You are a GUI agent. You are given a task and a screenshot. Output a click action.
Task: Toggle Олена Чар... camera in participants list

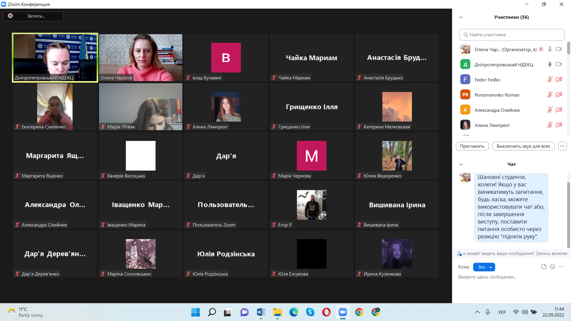[559, 49]
